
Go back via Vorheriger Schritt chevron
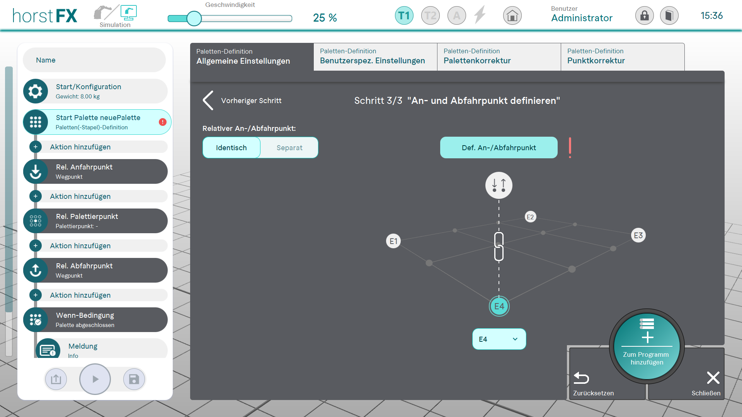208,100
